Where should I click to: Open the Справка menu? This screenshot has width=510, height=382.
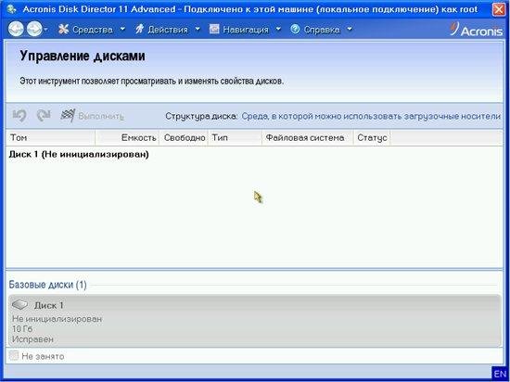coord(322,30)
